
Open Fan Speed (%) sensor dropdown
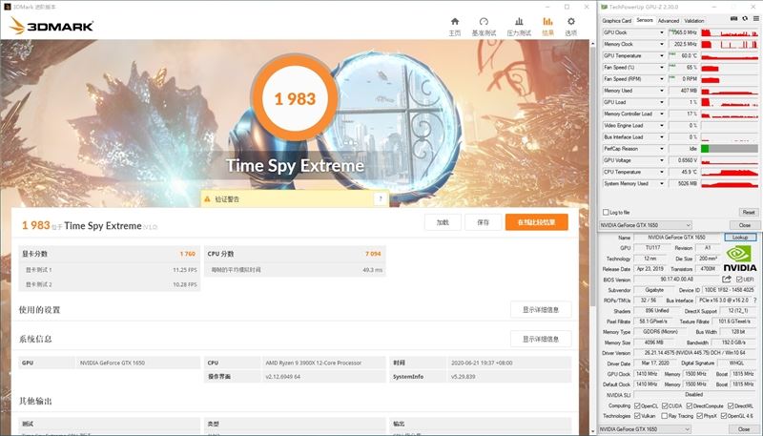[661, 68]
